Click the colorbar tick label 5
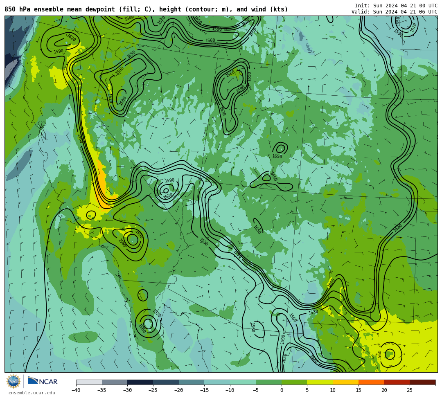The image size is (442, 398). (x=307, y=390)
